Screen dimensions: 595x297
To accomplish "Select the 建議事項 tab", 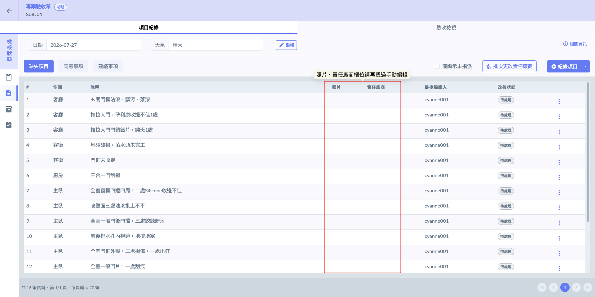I will pos(108,66).
